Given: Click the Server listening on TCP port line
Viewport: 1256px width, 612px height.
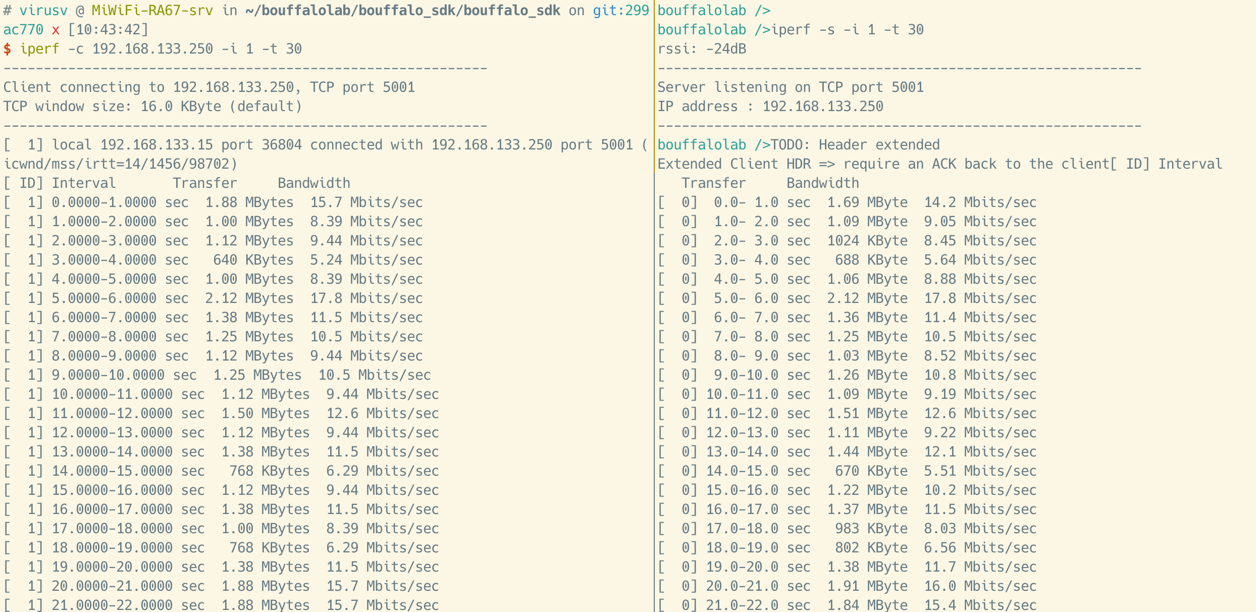Looking at the screenshot, I should click(x=790, y=87).
